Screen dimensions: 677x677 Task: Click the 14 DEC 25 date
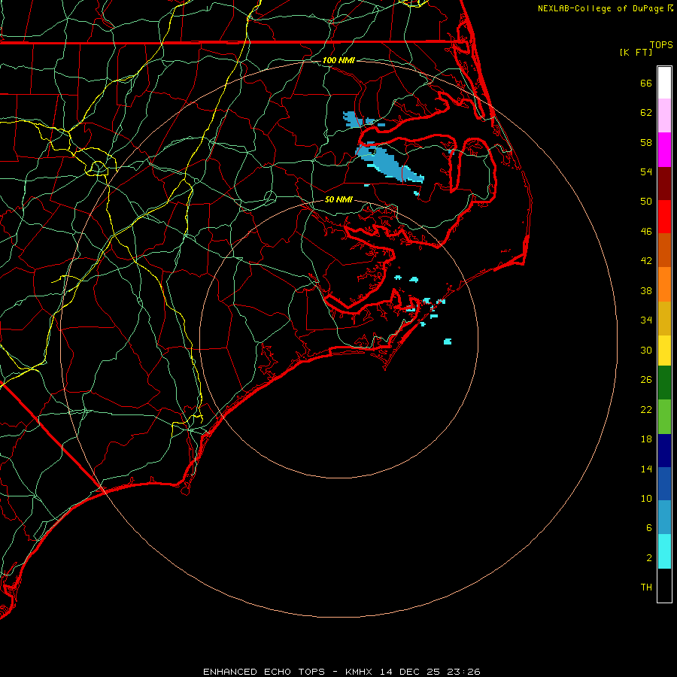pyautogui.click(x=410, y=672)
